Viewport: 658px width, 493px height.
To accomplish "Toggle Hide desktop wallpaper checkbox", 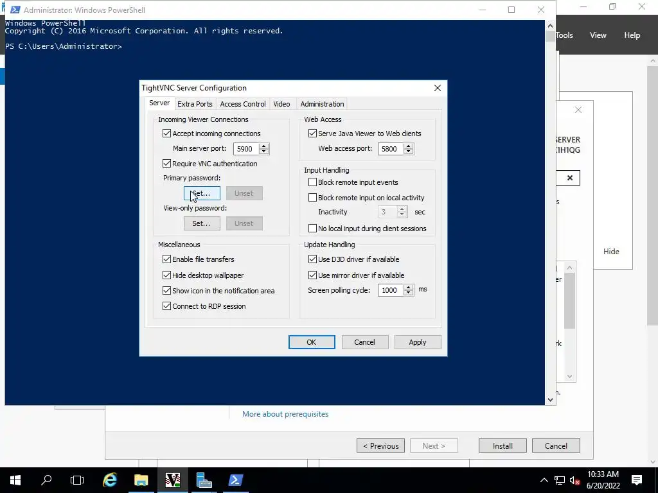I will [x=166, y=275].
